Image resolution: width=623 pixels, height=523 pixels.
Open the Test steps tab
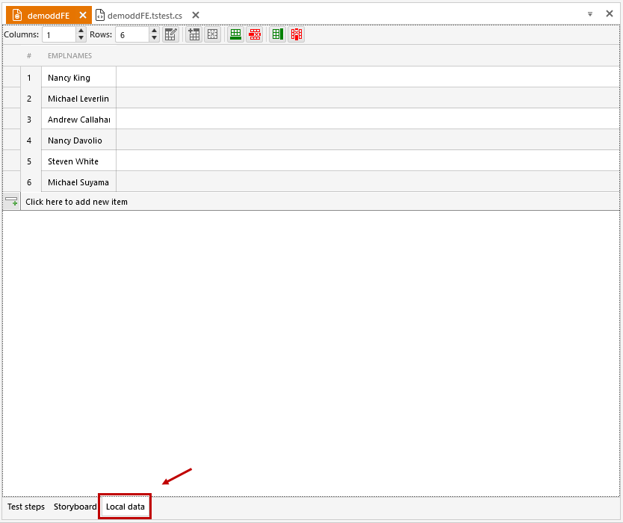pos(26,507)
